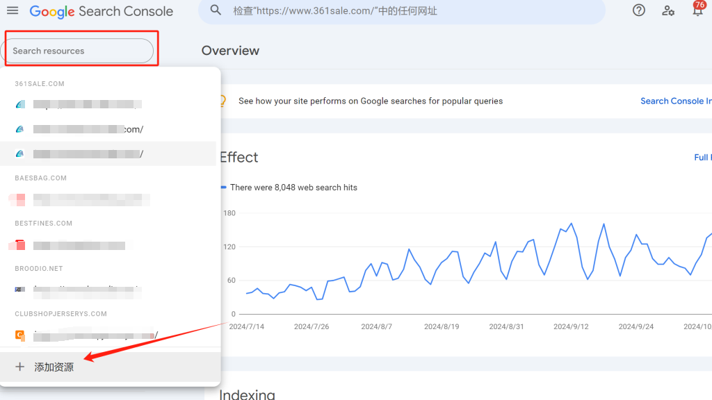Open user and permissions settings icon
The image size is (712, 400).
[667, 10]
